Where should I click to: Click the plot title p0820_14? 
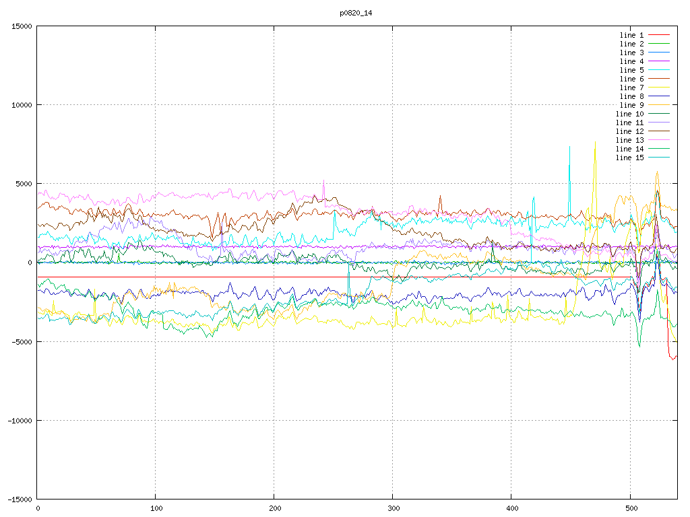[x=356, y=13]
